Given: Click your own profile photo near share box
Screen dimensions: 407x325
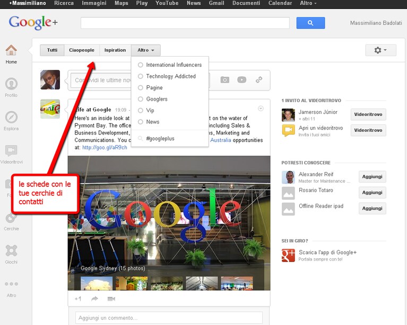Looking at the screenshot, I should tap(50, 79).
